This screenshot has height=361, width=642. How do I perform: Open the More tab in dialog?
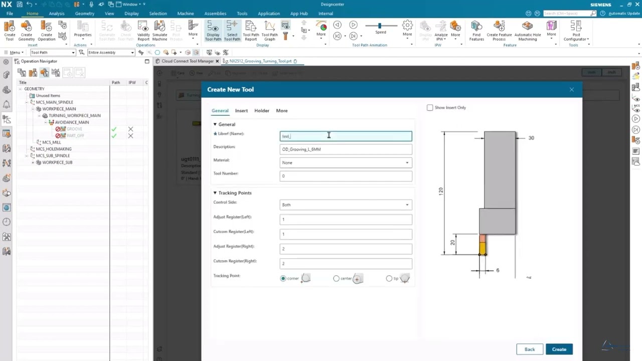[281, 111]
